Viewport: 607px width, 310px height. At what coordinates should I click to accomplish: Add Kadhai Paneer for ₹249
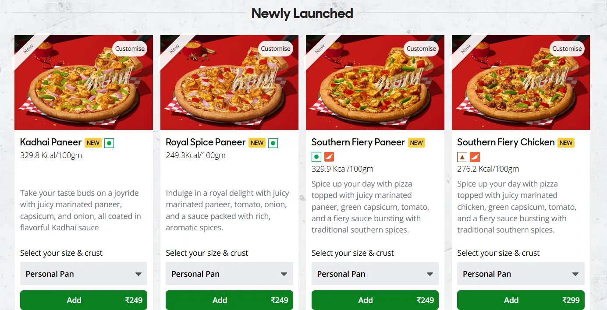click(84, 300)
